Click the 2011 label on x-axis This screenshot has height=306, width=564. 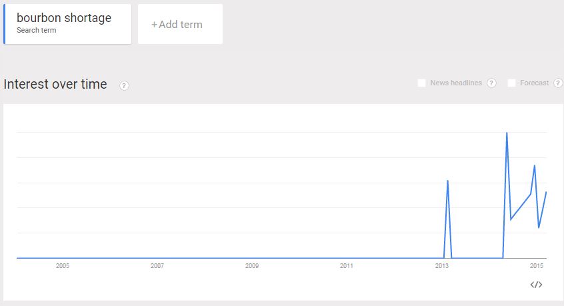click(x=347, y=266)
